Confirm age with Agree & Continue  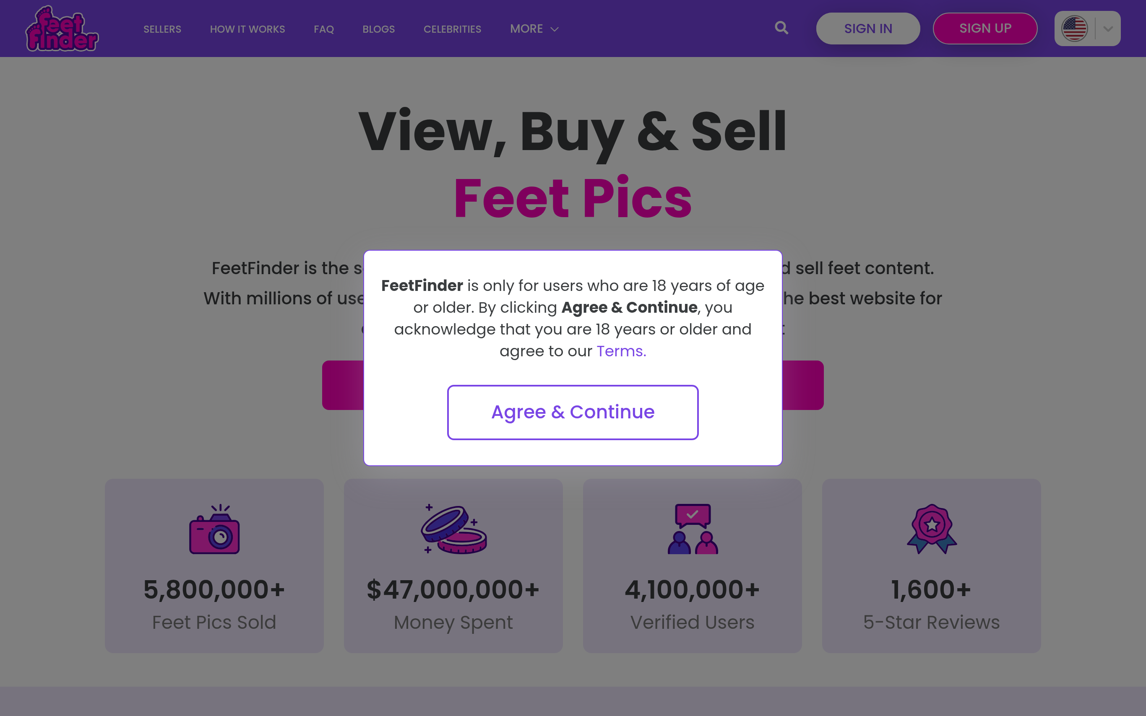572,412
